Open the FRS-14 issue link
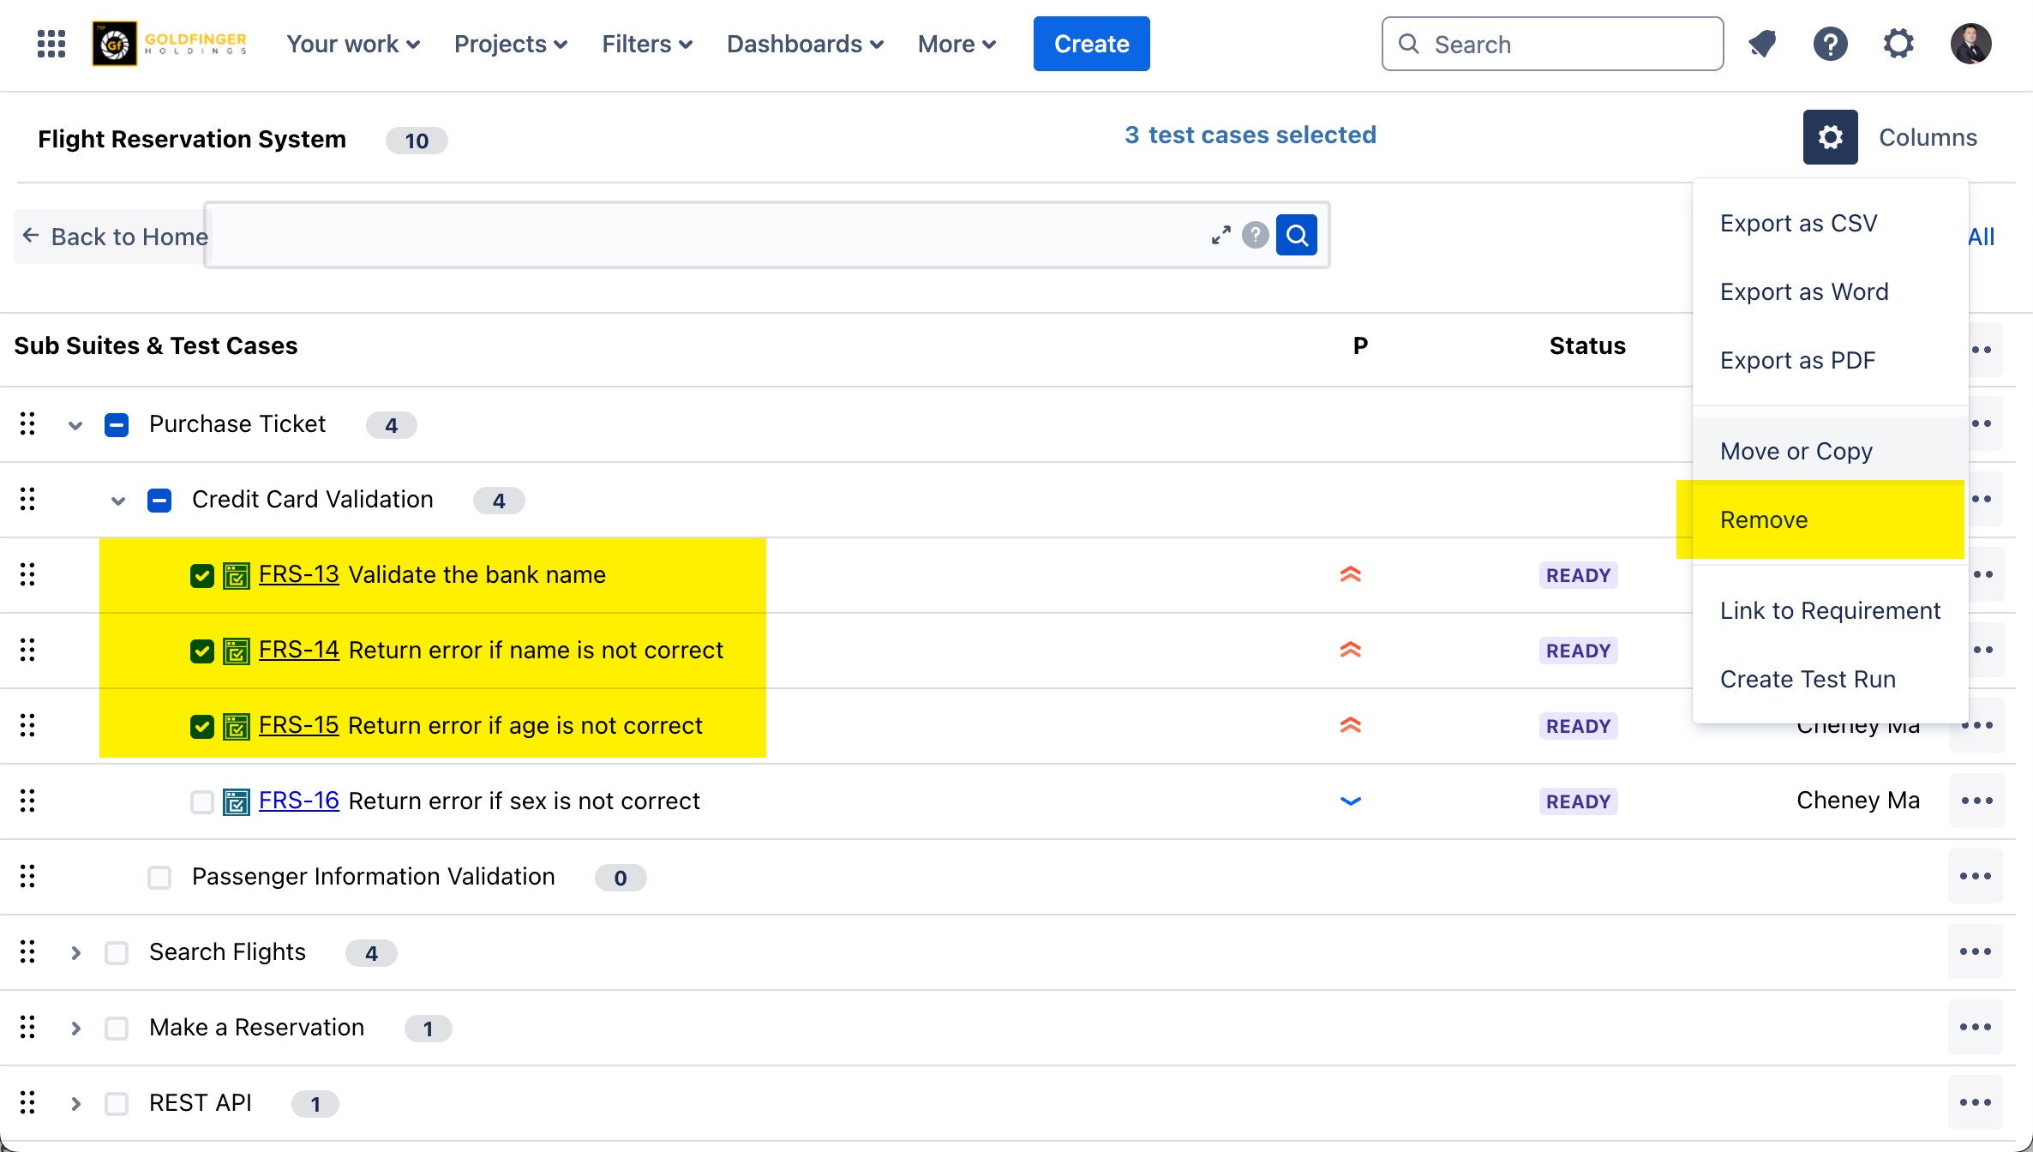 click(298, 650)
